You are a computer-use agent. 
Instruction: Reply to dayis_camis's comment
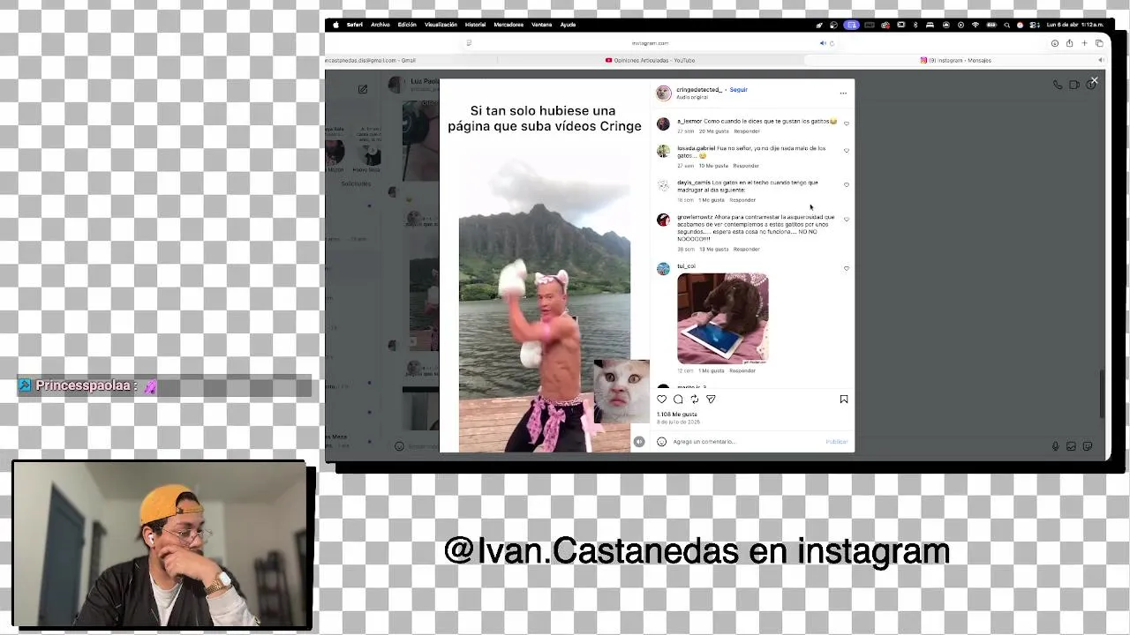(x=742, y=200)
